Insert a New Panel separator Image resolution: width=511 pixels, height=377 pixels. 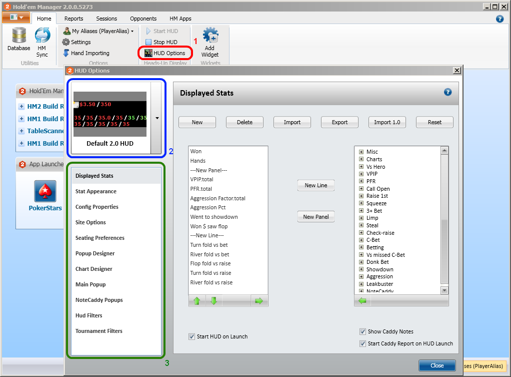tap(316, 217)
